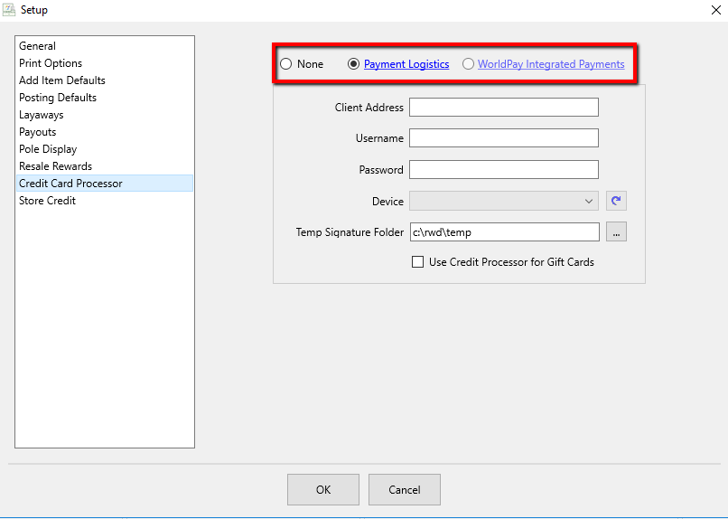728x519 pixels.
Task: Click the Client Address input field
Action: click(x=504, y=108)
